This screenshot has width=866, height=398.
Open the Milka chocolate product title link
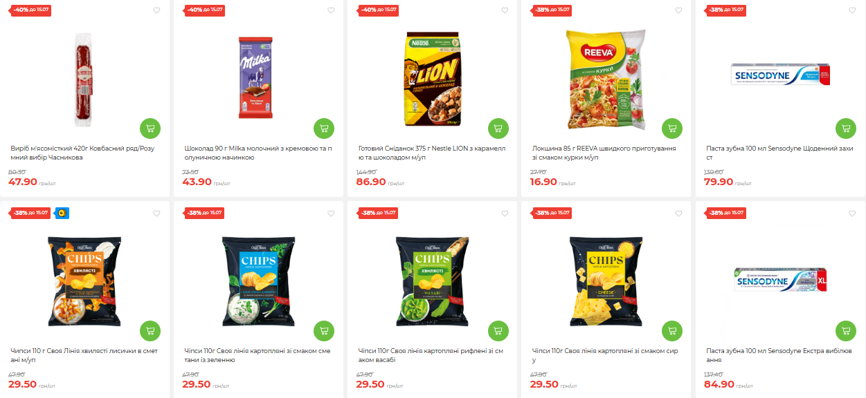(258, 153)
